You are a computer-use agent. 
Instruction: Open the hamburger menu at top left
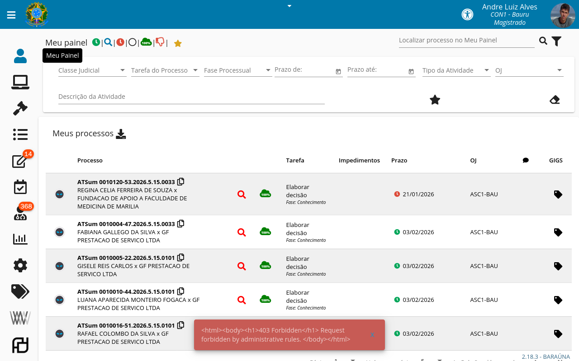click(11, 15)
